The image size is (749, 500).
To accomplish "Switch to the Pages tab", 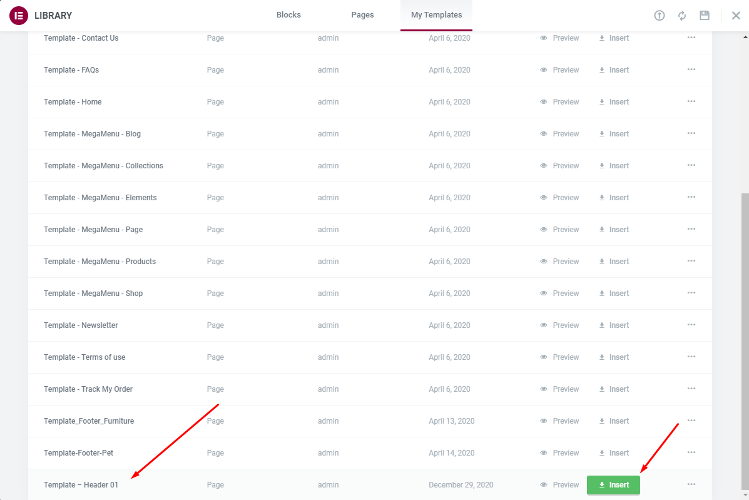I will click(362, 15).
